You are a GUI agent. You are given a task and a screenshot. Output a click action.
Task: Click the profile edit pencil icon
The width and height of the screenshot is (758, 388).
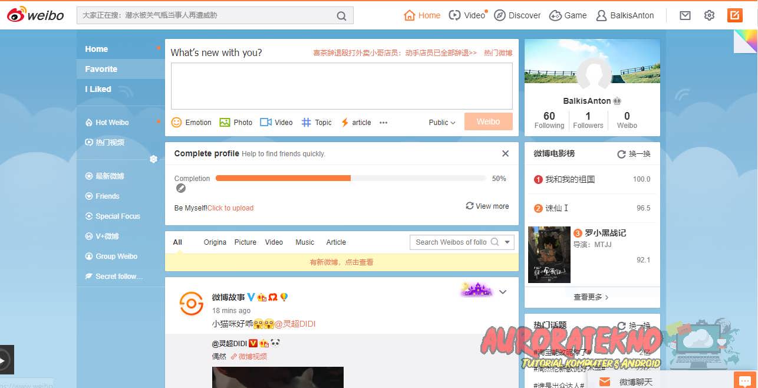coord(181,188)
